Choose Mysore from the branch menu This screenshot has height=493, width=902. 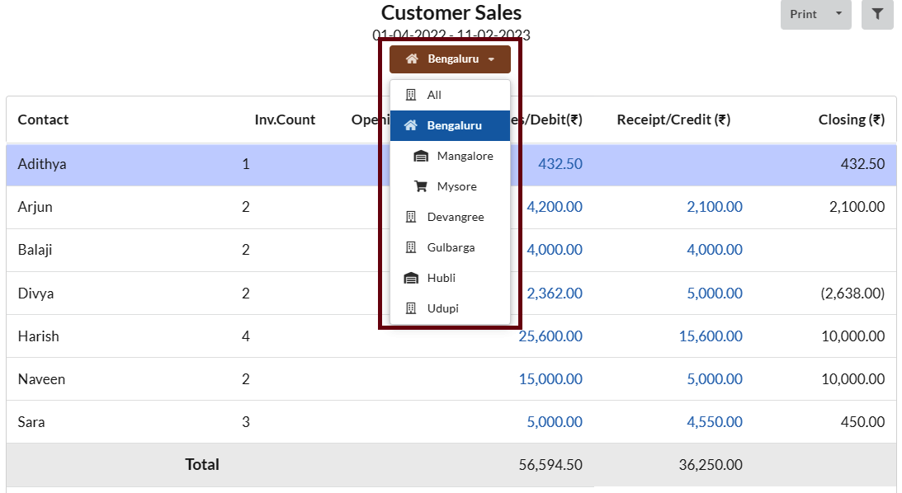(x=456, y=186)
